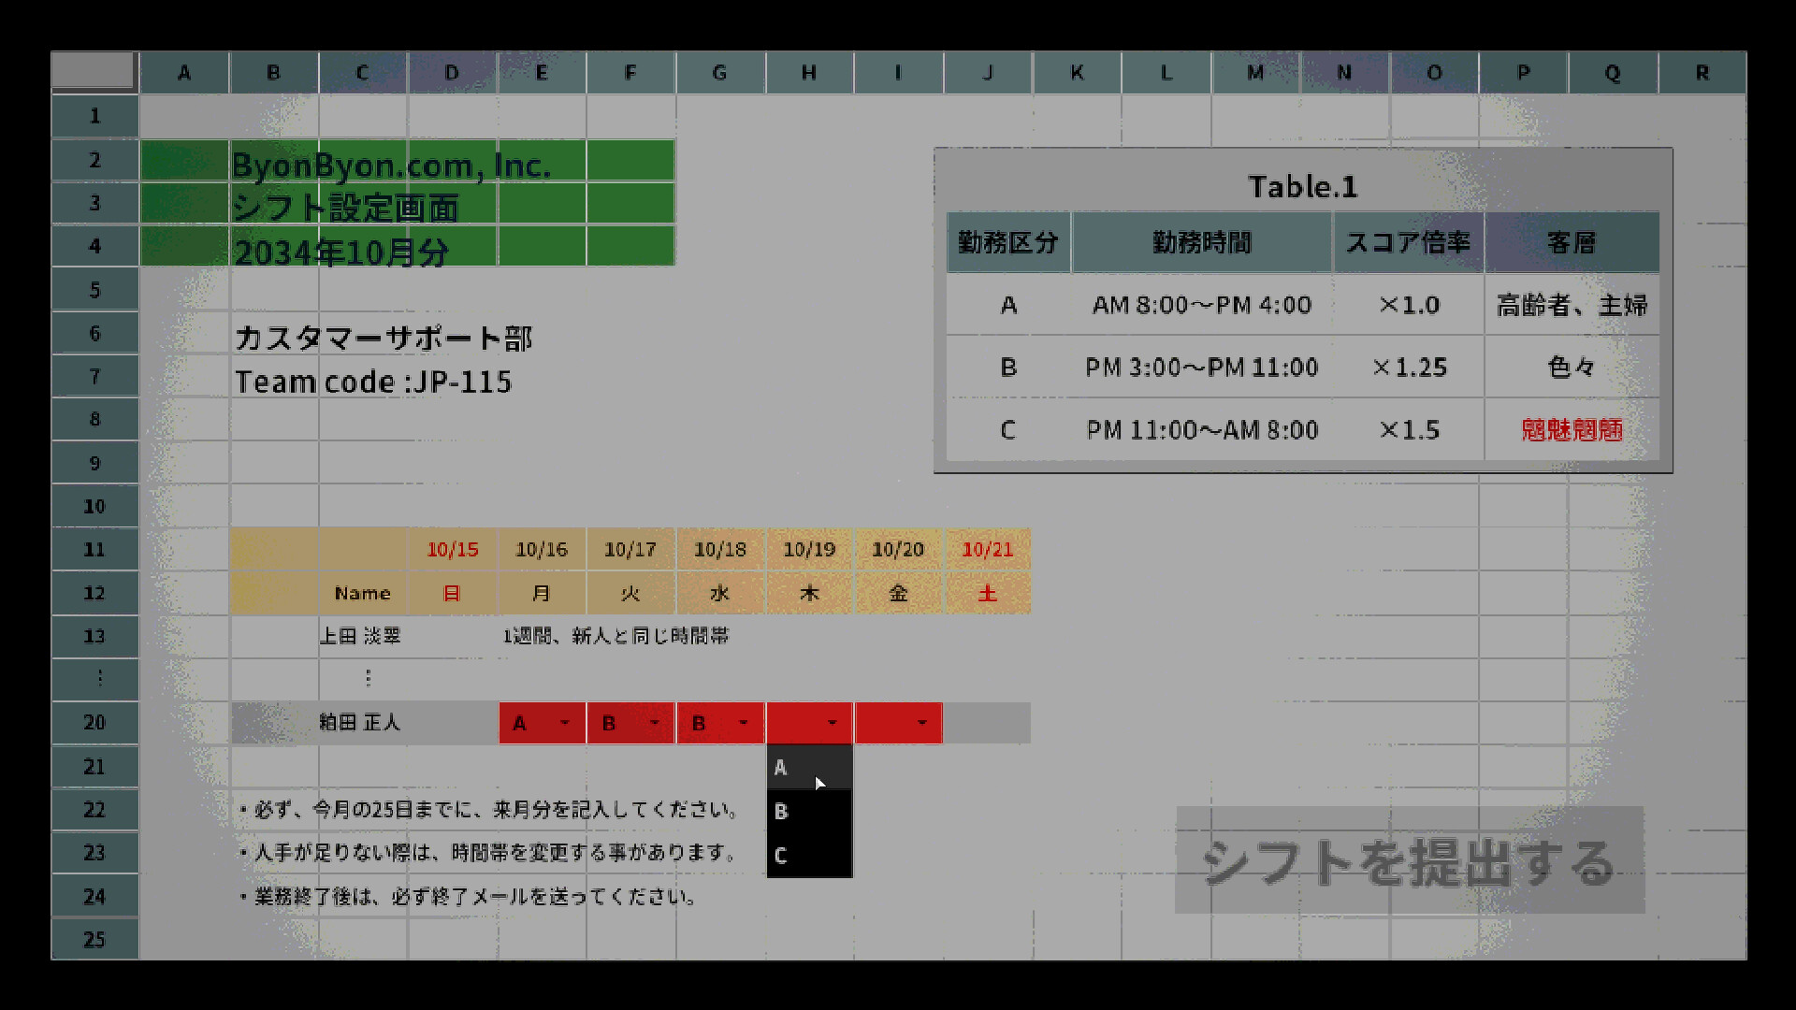The width and height of the screenshot is (1796, 1010).
Task: Select option B in the open dropdown list
Action: (808, 811)
